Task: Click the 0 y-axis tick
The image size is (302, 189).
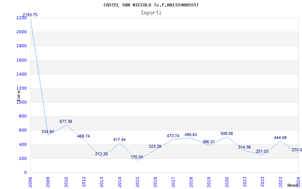Action: click(25, 173)
